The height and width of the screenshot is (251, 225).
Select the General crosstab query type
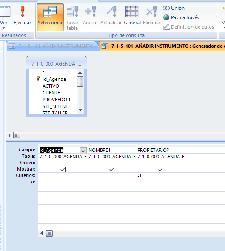tap(132, 15)
